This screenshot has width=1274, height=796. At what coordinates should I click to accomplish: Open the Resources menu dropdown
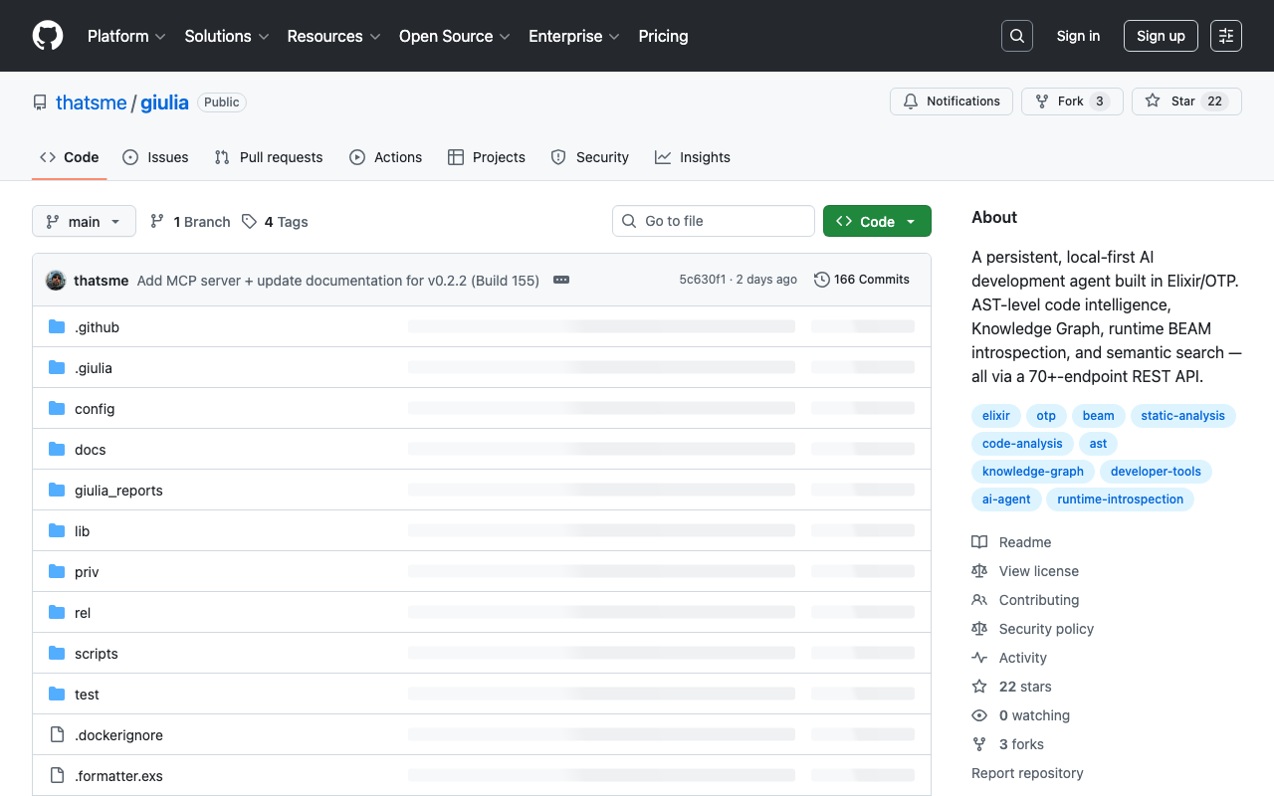[333, 36]
